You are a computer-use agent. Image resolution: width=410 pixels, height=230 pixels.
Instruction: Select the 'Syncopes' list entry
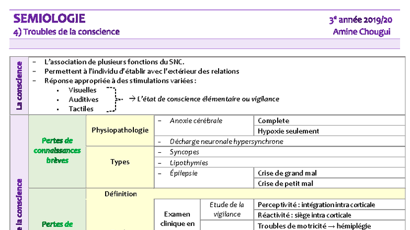pyautogui.click(x=184, y=152)
